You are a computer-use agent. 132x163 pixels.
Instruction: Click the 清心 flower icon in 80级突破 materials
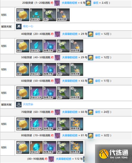pos(63,147)
